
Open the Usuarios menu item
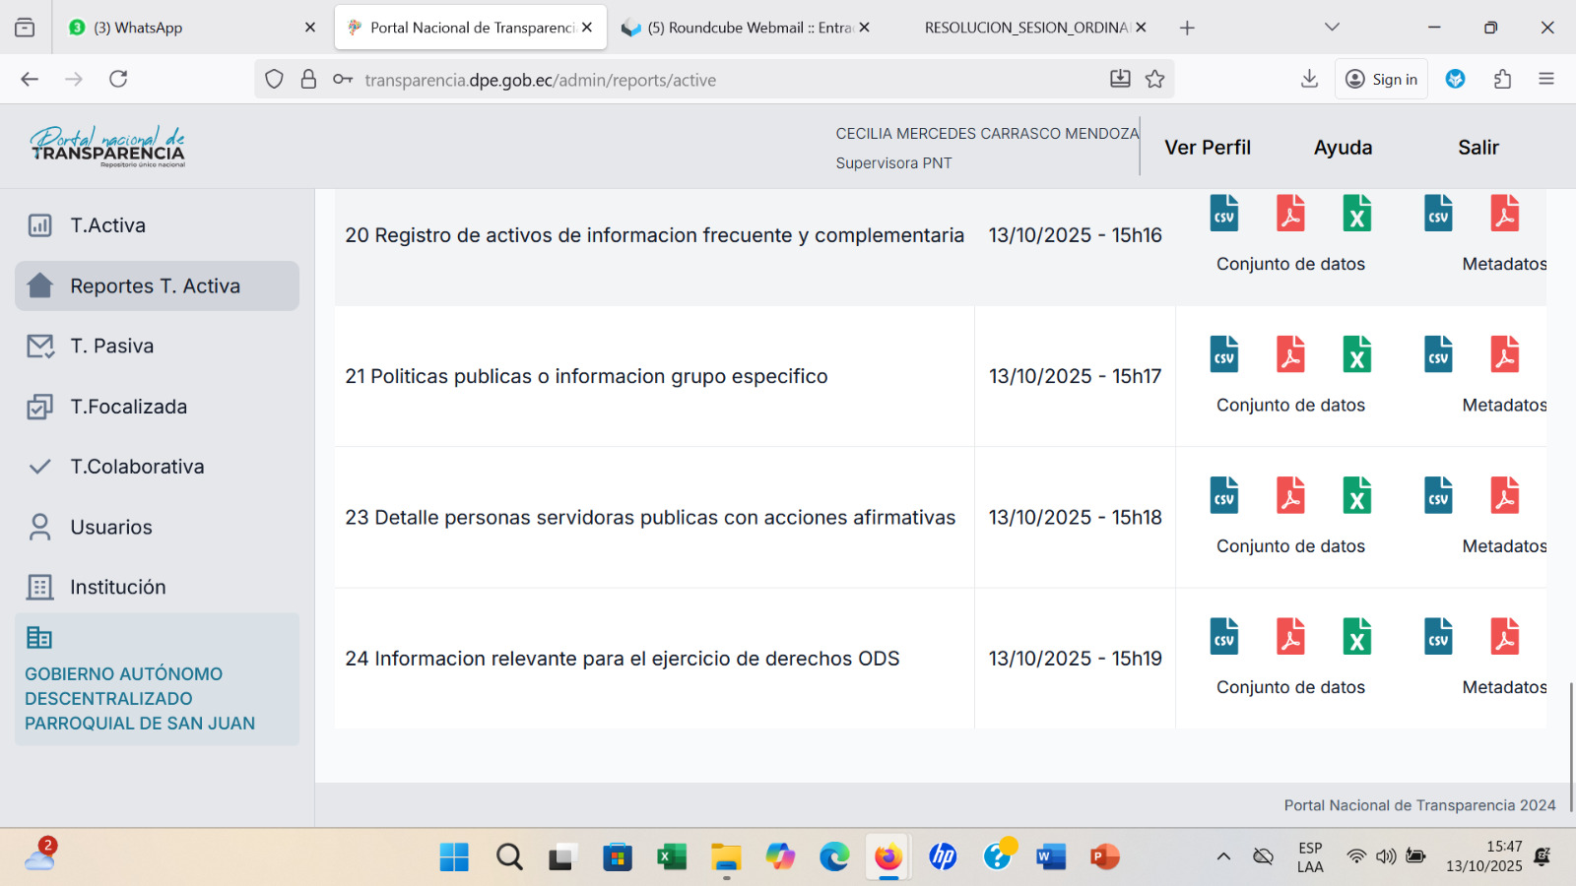coord(111,528)
